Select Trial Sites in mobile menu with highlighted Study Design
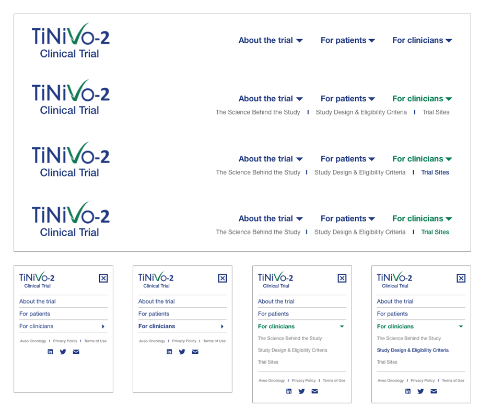 coord(387,362)
